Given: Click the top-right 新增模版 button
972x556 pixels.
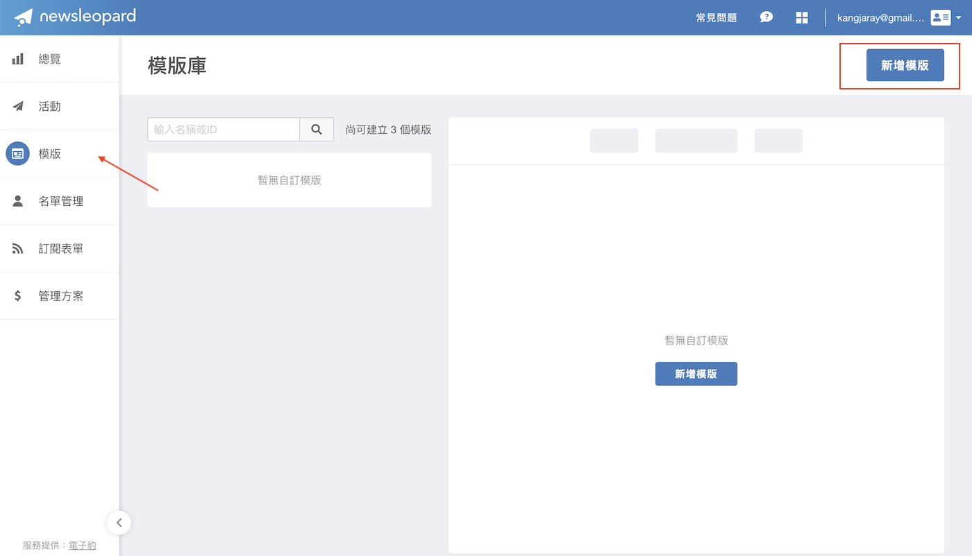Looking at the screenshot, I should [x=905, y=65].
